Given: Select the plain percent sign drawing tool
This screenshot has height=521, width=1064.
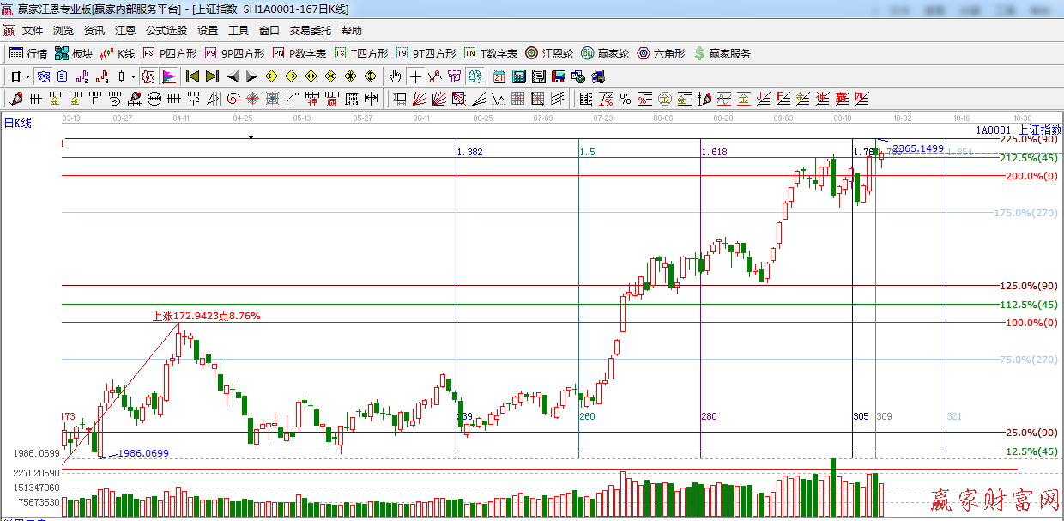Looking at the screenshot, I should tap(625, 99).
